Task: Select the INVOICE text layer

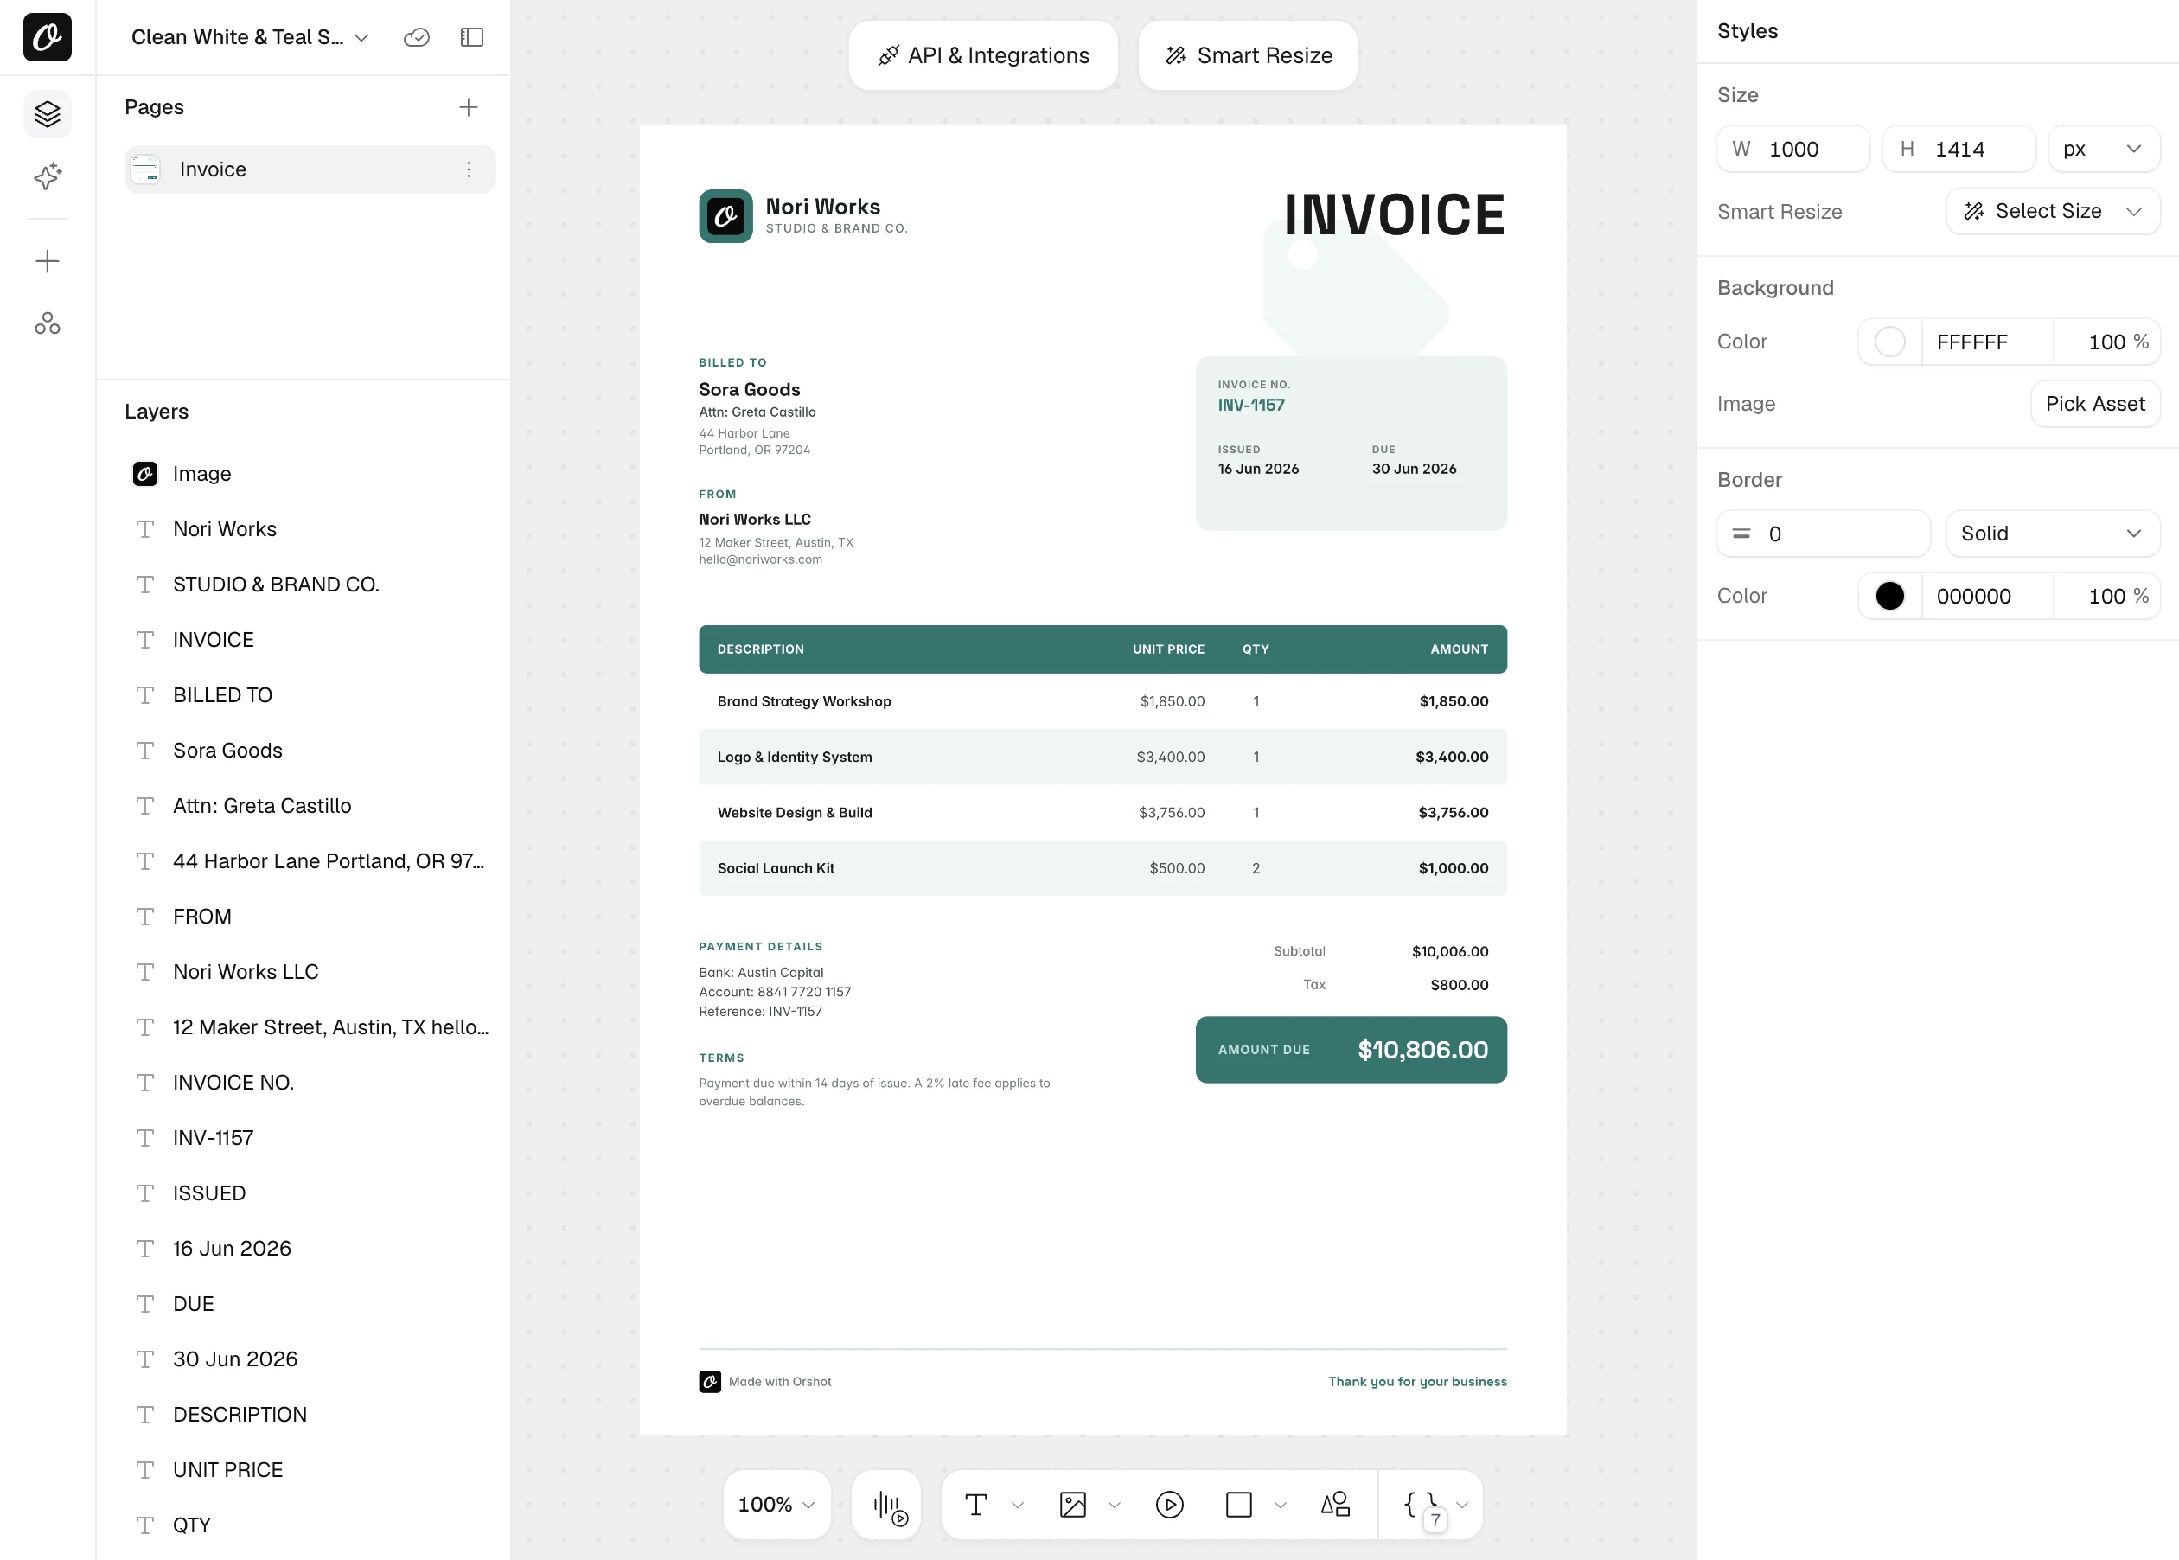Action: pyautogui.click(x=310, y=640)
